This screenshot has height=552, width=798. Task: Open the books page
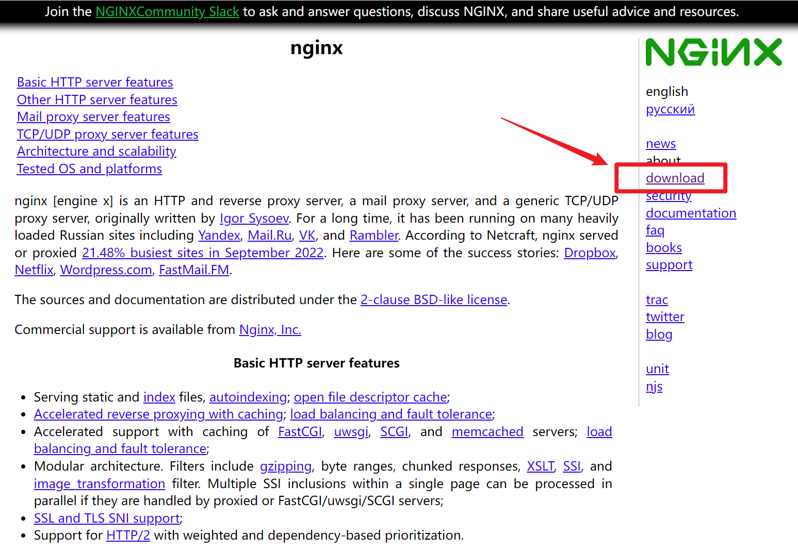(663, 247)
